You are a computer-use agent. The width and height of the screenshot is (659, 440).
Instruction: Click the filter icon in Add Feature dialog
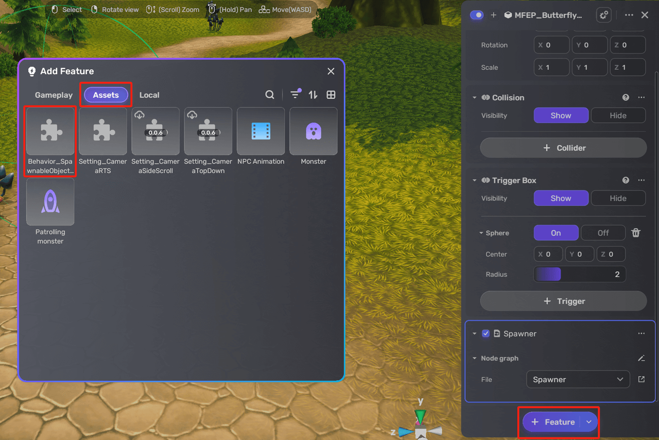295,95
